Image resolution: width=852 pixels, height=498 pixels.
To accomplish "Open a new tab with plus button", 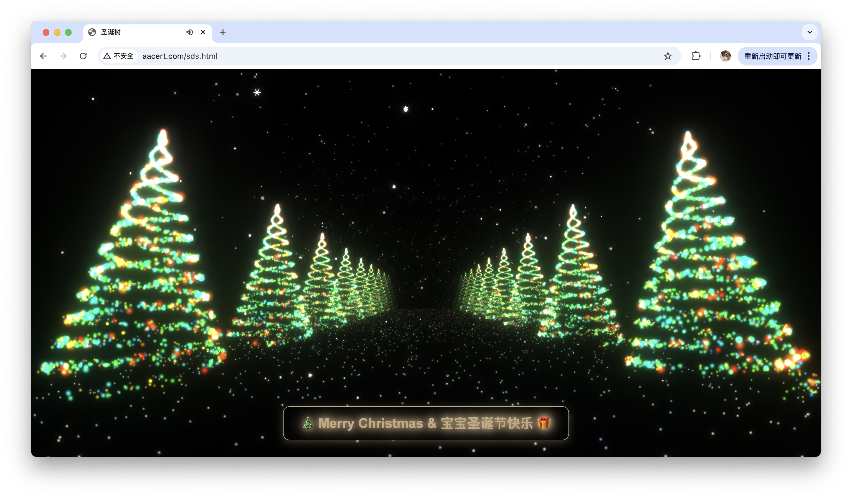I will click(x=223, y=32).
